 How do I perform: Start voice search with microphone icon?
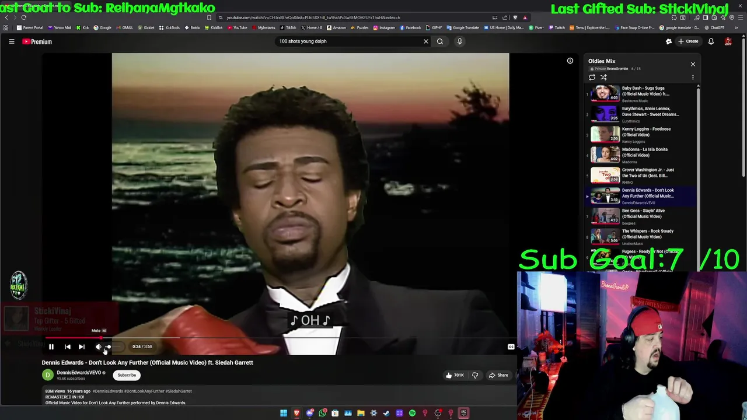click(459, 41)
